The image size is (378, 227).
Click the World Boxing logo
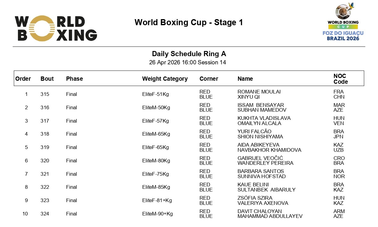click(56, 28)
